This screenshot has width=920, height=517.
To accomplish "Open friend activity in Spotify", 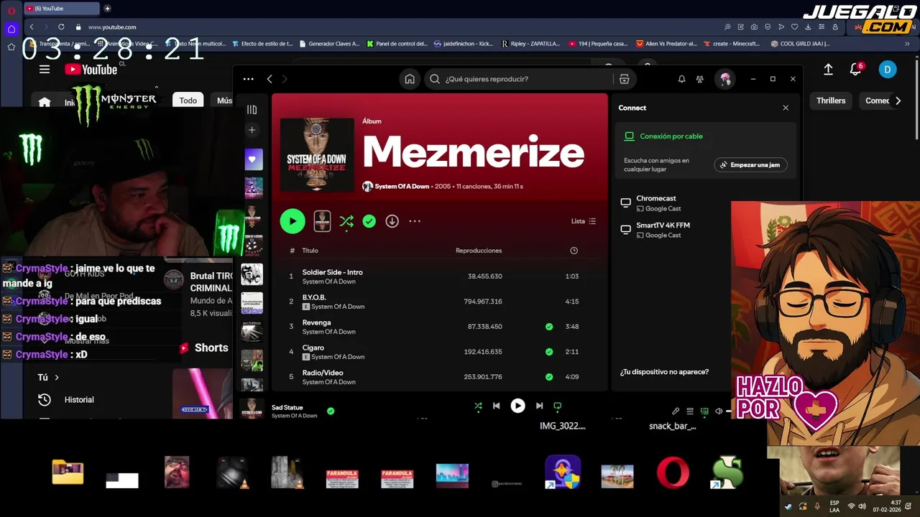I will point(700,79).
